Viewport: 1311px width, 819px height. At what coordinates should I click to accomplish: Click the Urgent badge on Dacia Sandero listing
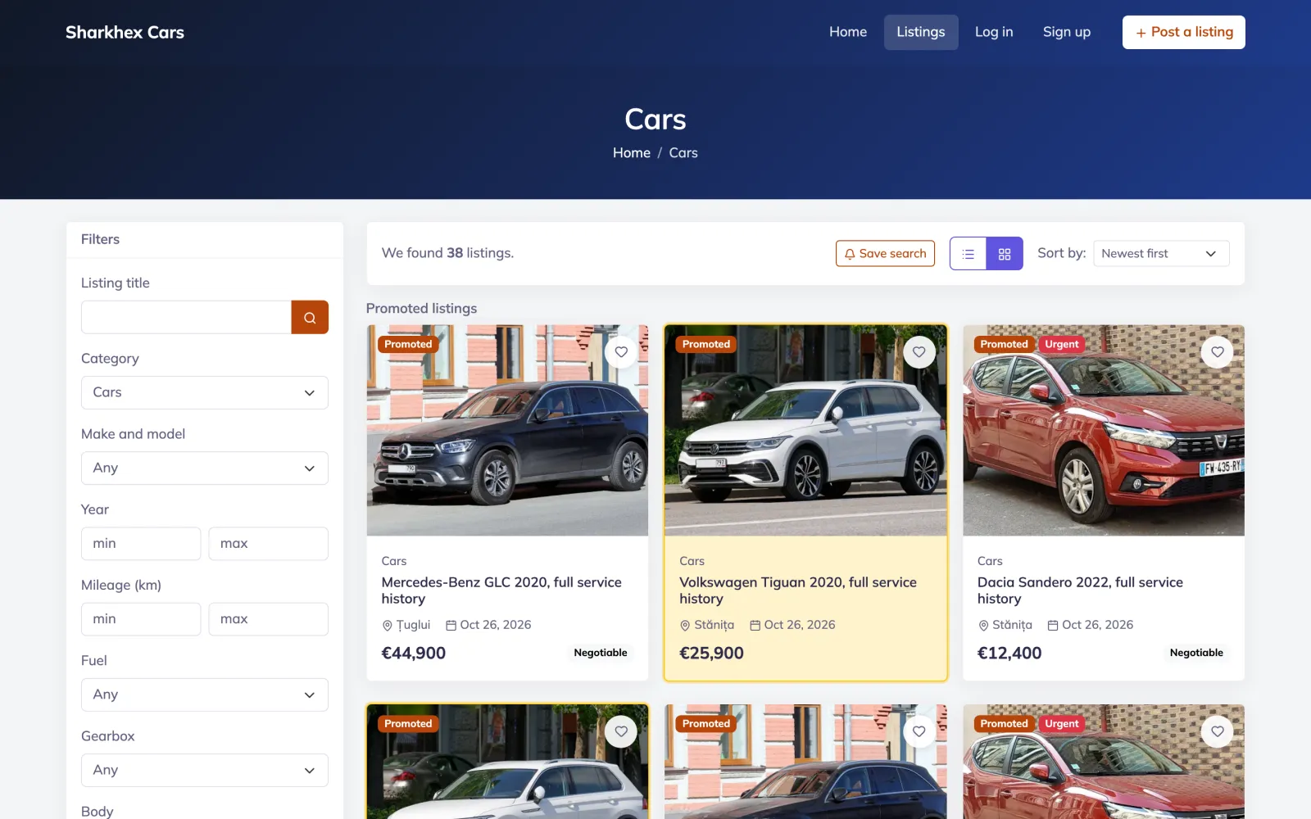[1062, 345]
